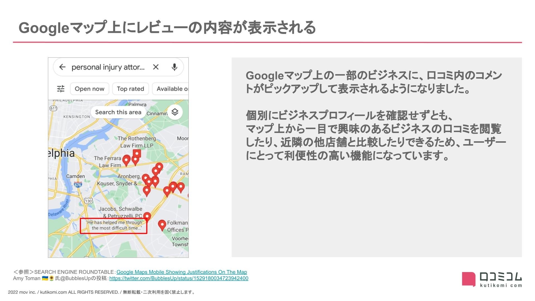Tap the "He has helped me through" review snippet
Viewport: 535px width, 301px height.
(114, 225)
